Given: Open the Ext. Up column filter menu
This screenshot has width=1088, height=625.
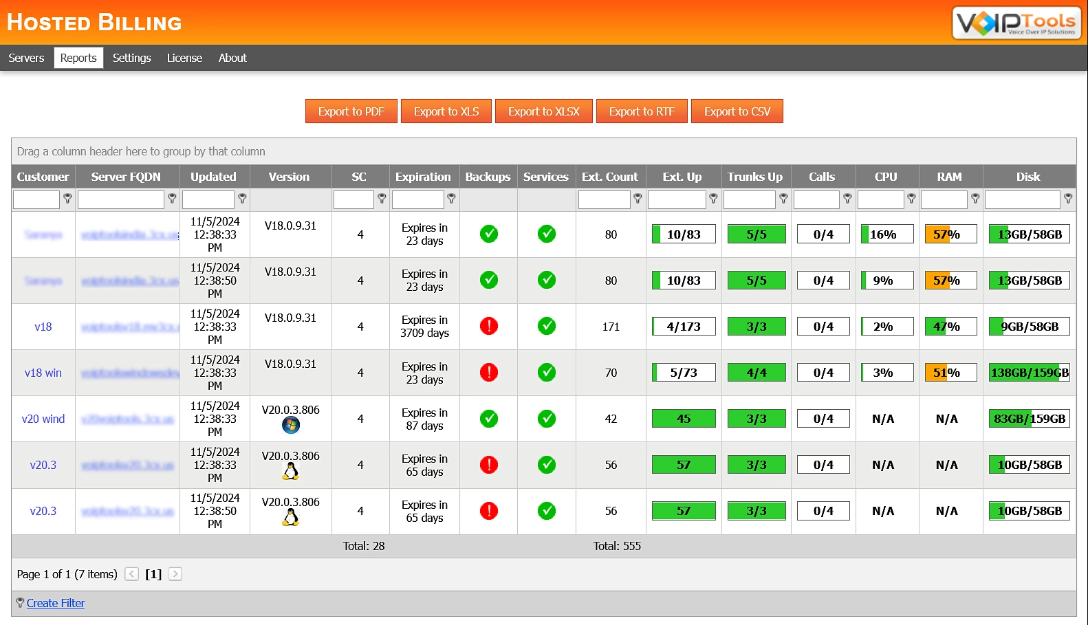Looking at the screenshot, I should point(713,199).
